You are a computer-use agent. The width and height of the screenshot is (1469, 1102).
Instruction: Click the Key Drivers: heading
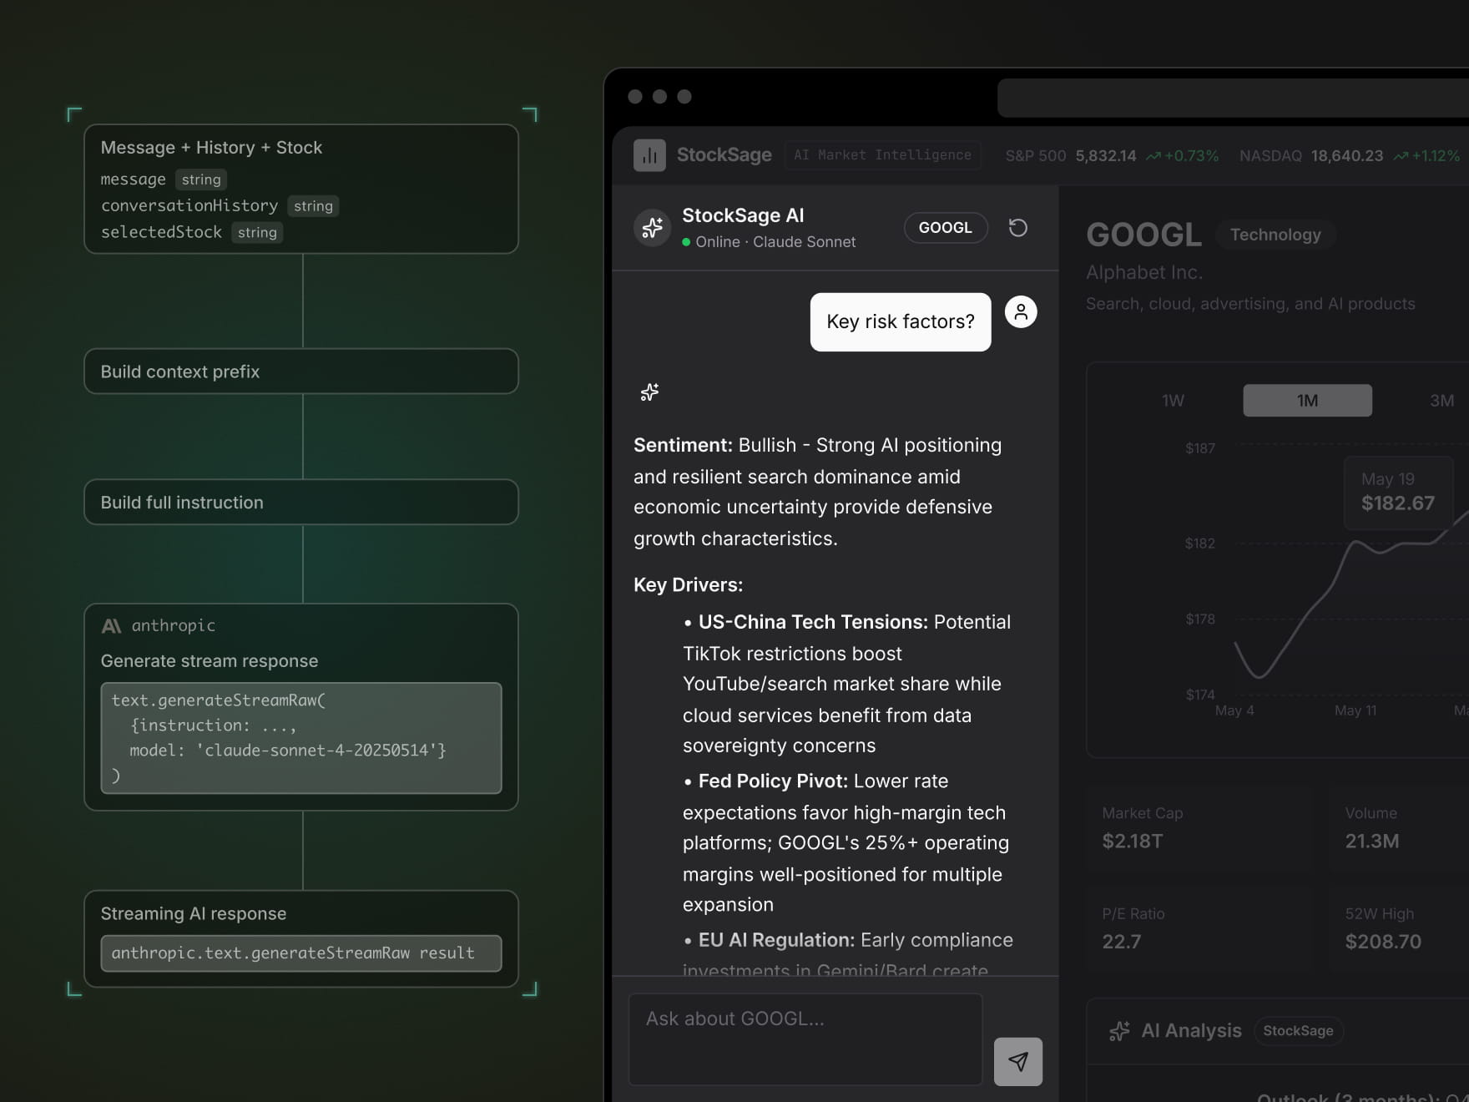[x=688, y=584]
